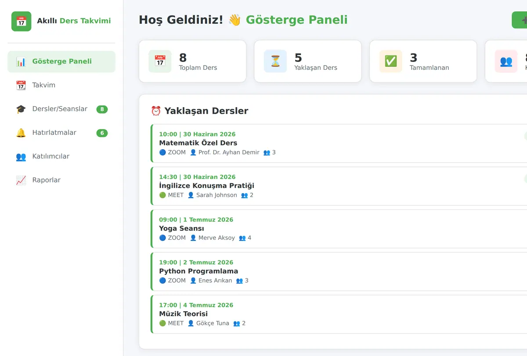527x356 pixels.
Task: Select the İngilizce Konuşma Pratiği lesson
Action: click(339, 186)
